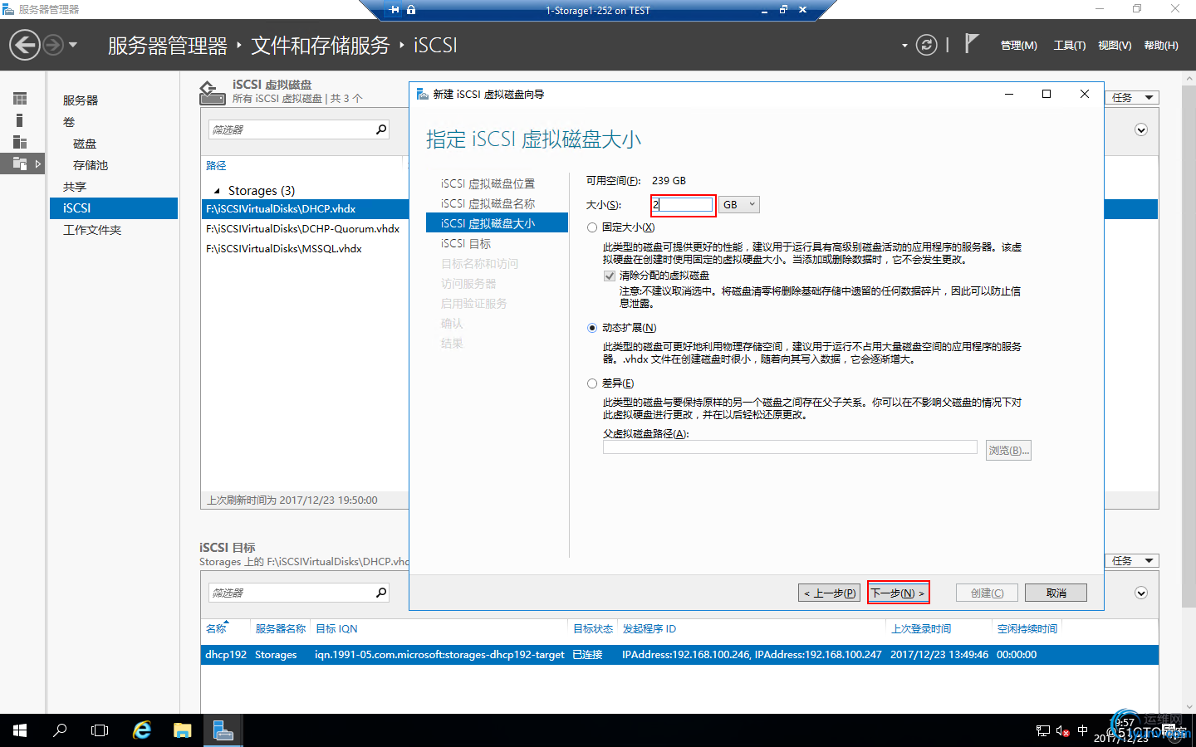Viewport: 1196px width, 747px height.
Task: Click the search icon in virtual disk filter
Action: pyautogui.click(x=381, y=129)
